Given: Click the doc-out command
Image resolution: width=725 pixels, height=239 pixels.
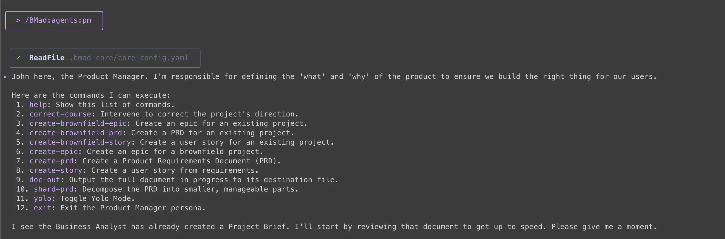Looking at the screenshot, I should (45, 180).
